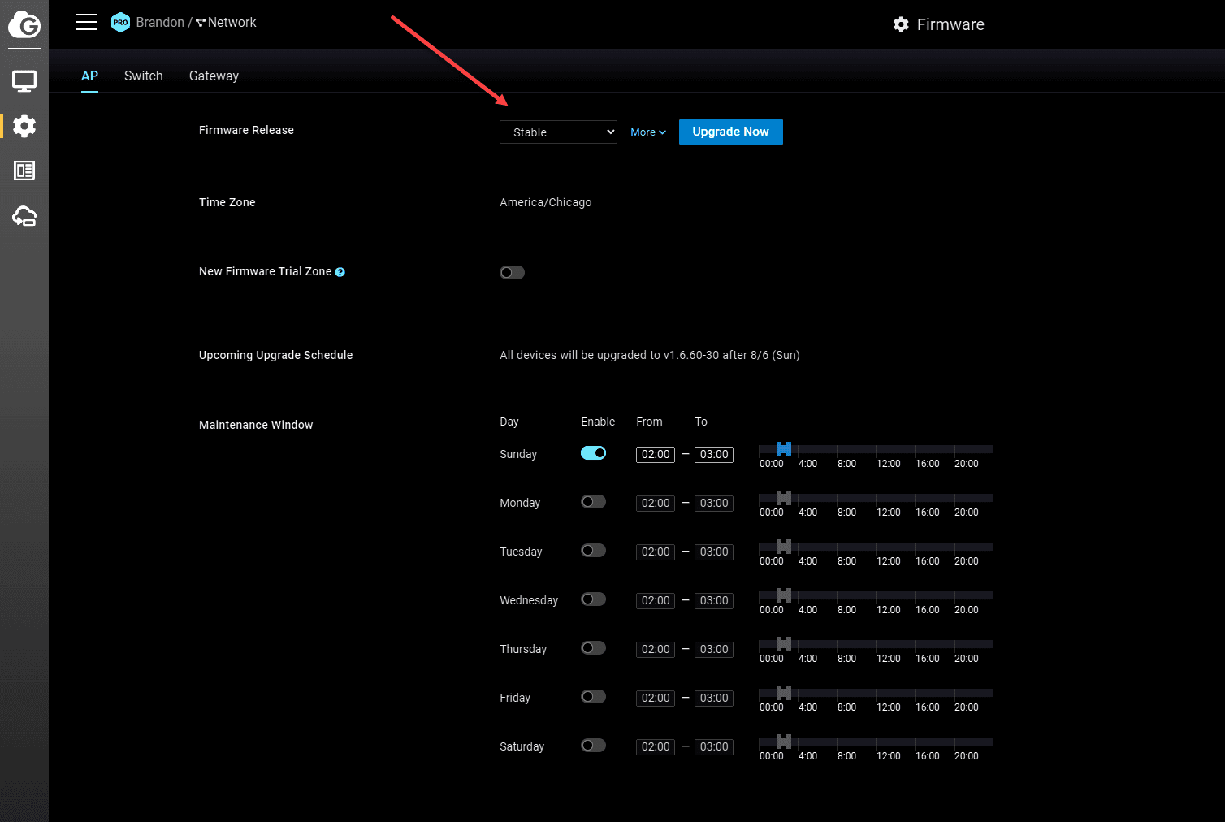The height and width of the screenshot is (822, 1225).
Task: Click the Wednesday From time field
Action: tap(656, 601)
